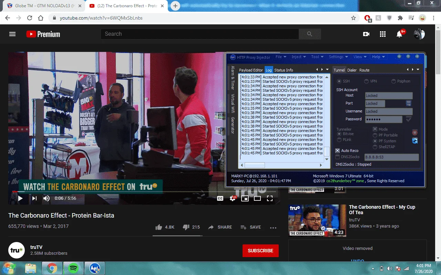The height and width of the screenshot is (275, 441).
Task: Click the SAVE to playlist button
Action: click(x=250, y=227)
